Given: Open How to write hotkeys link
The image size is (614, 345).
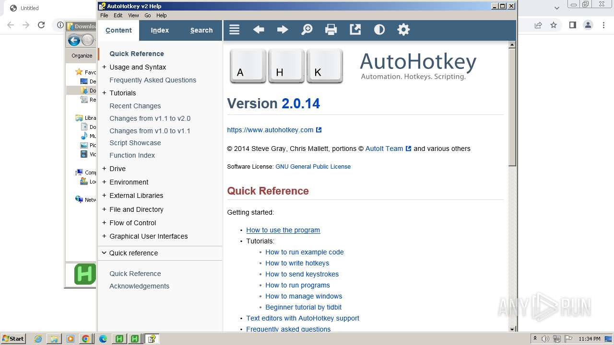Looking at the screenshot, I should [x=297, y=263].
